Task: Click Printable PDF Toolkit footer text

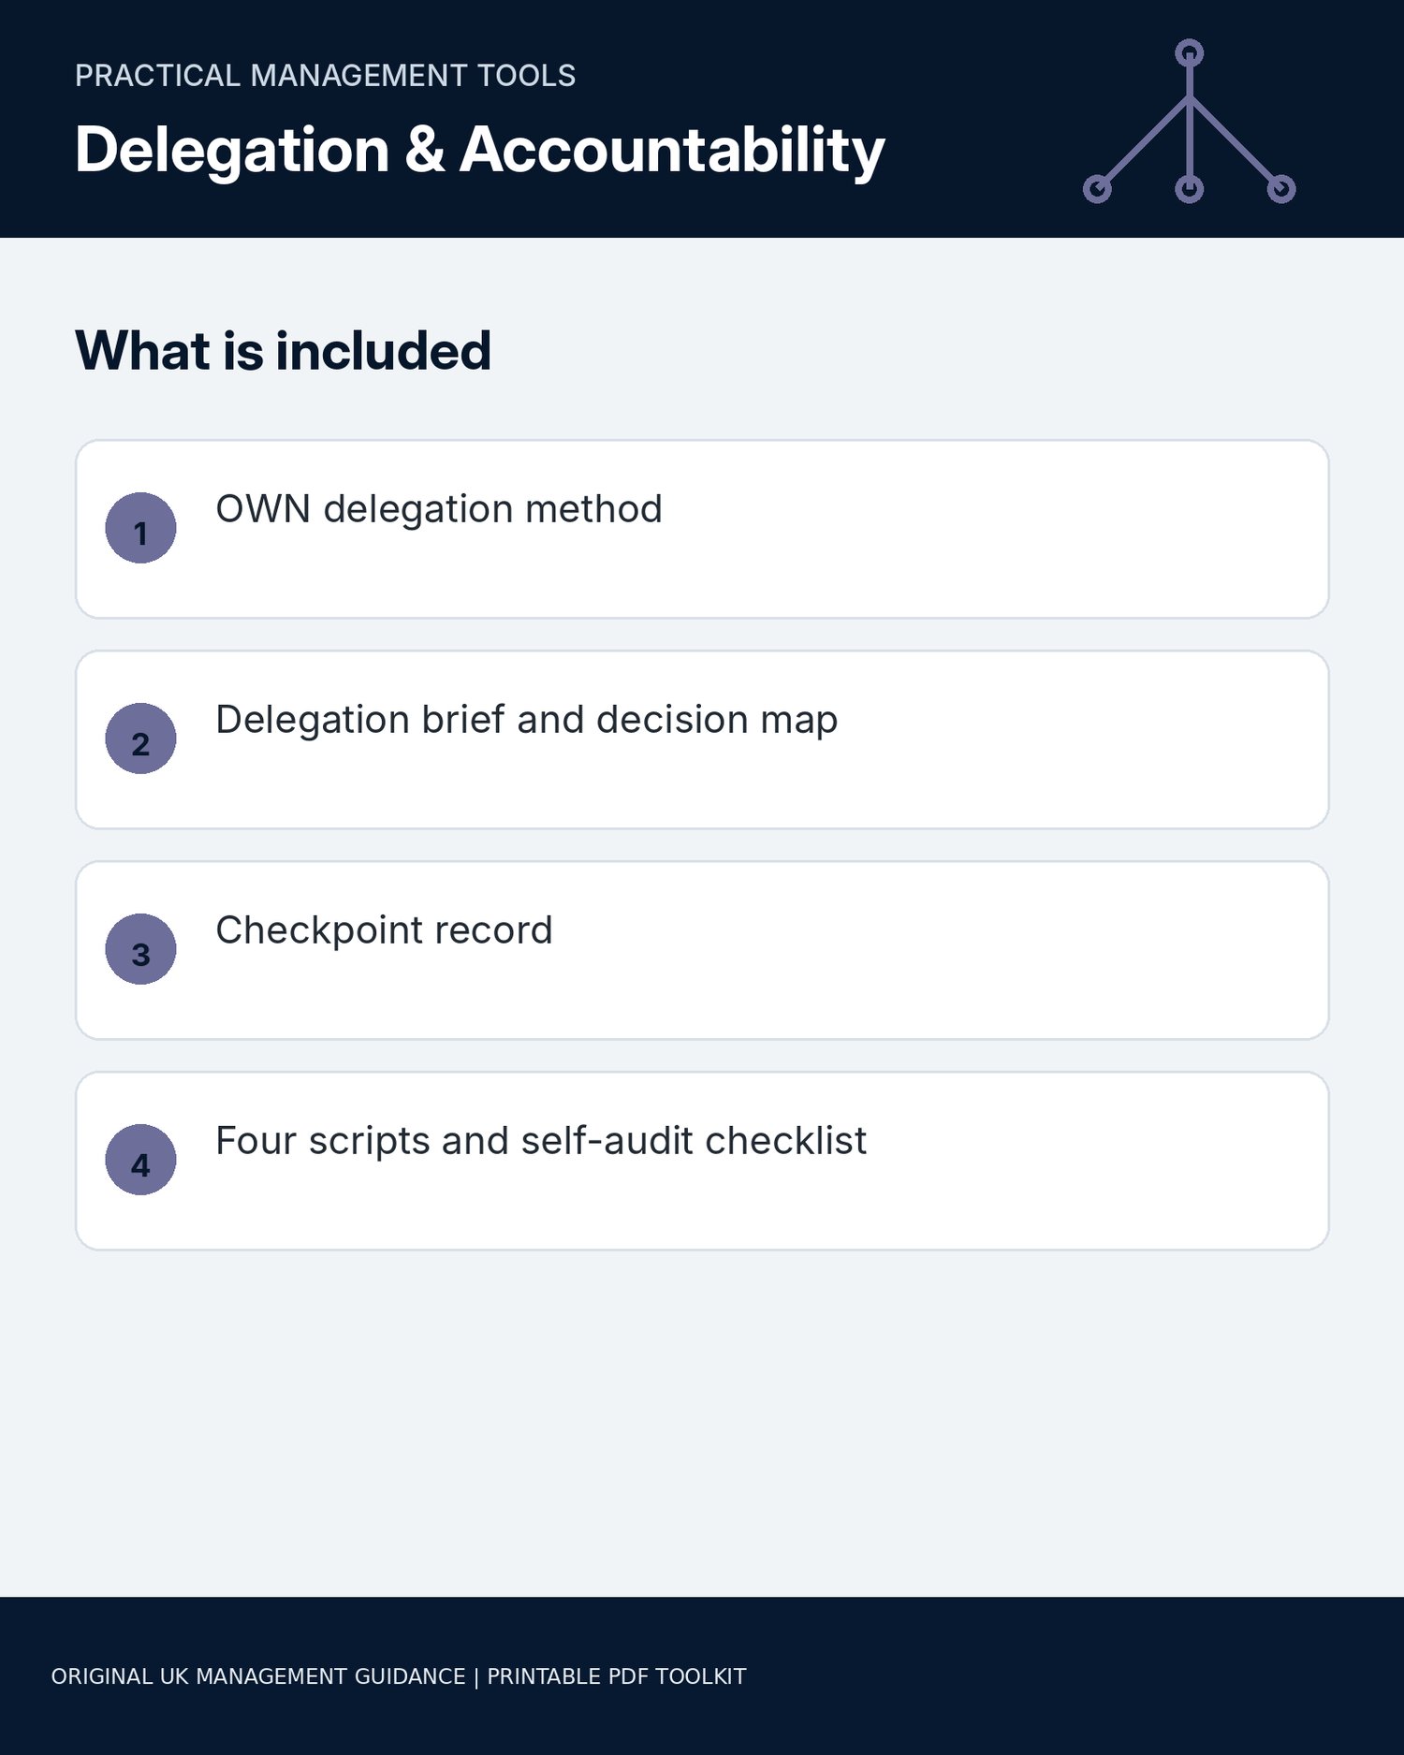Action: pyautogui.click(x=617, y=1676)
